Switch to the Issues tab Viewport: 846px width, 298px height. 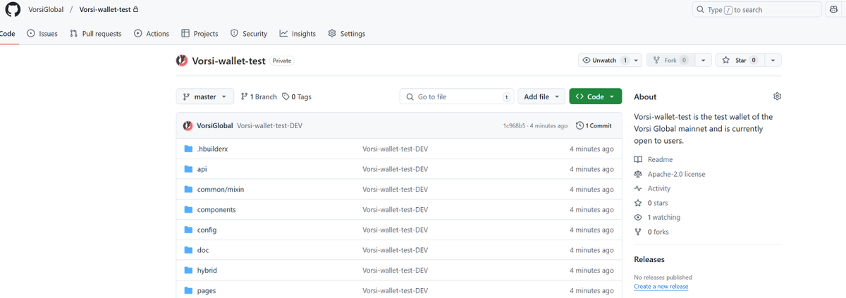(42, 33)
